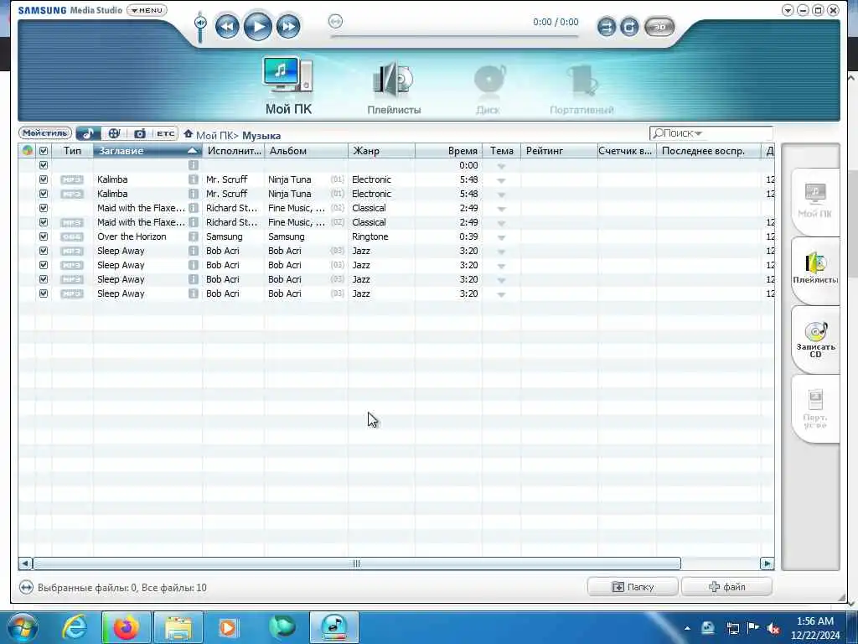
Task: Toggle repeat playback mode
Action: pos(628,26)
